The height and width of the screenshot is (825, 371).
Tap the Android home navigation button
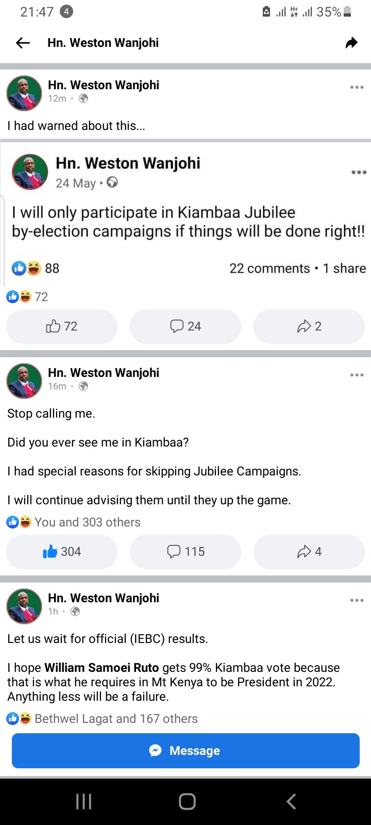[x=187, y=801]
